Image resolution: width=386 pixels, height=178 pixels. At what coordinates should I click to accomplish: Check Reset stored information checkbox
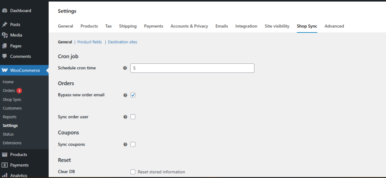[x=133, y=172]
